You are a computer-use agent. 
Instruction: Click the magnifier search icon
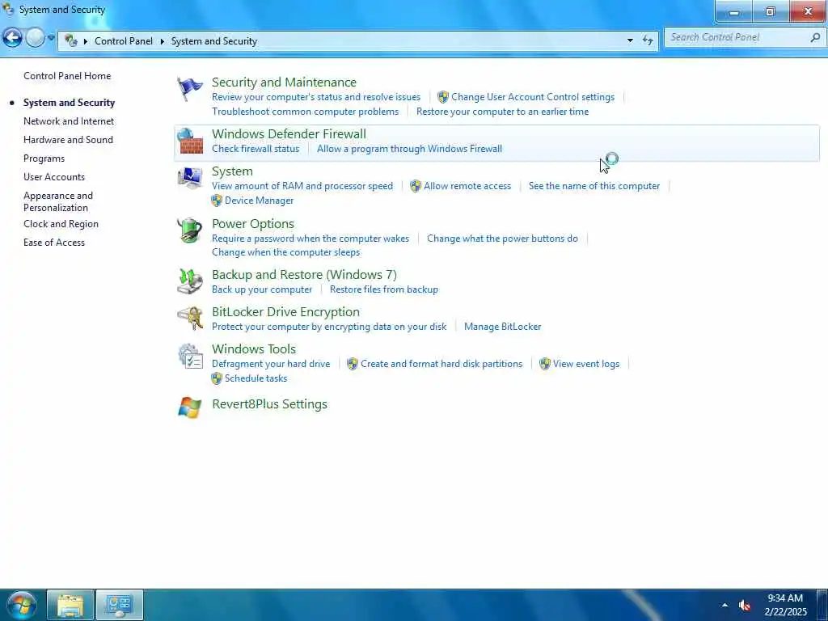tap(815, 37)
